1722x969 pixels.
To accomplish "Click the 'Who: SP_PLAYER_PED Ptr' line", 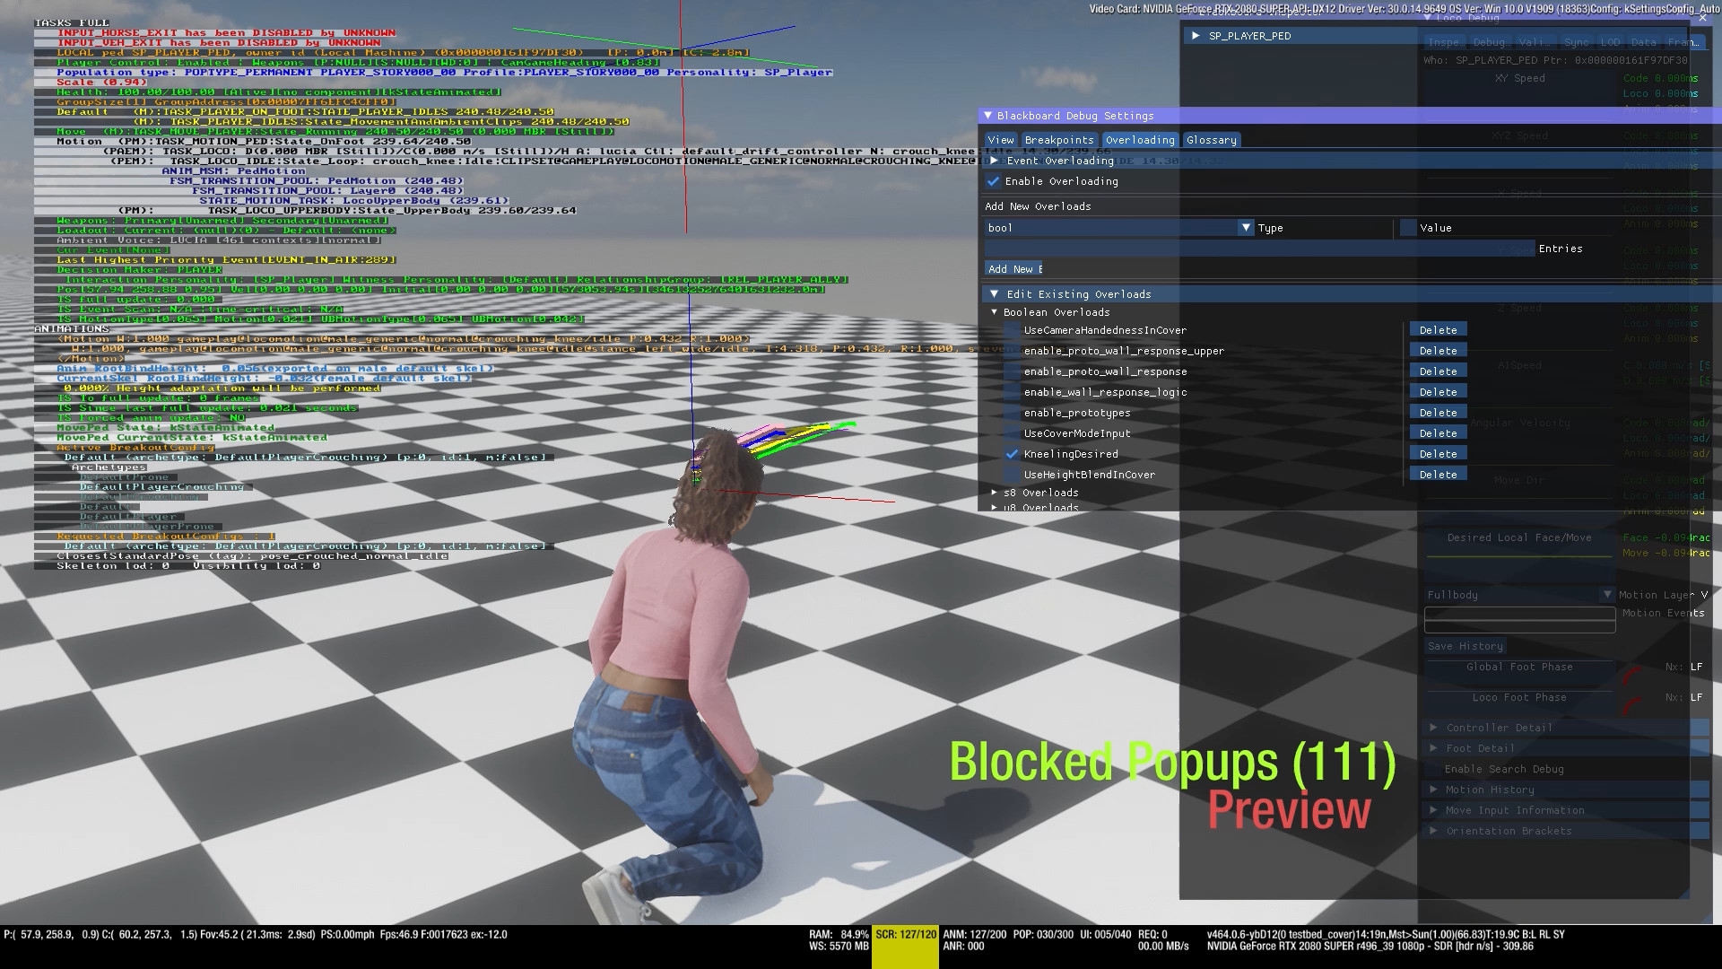I will click(x=1555, y=61).
